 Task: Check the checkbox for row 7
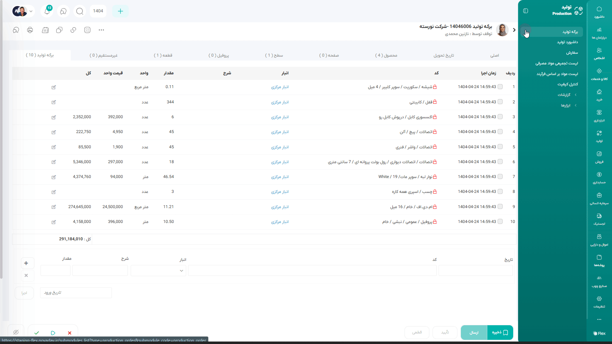click(500, 177)
